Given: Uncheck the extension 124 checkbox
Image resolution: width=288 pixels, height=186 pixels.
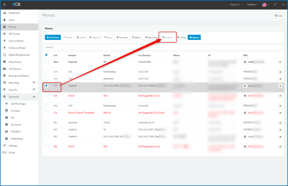Looking at the screenshot, I should click(47, 85).
